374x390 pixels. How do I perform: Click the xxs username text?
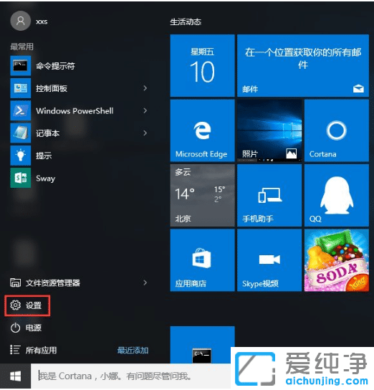42,22
